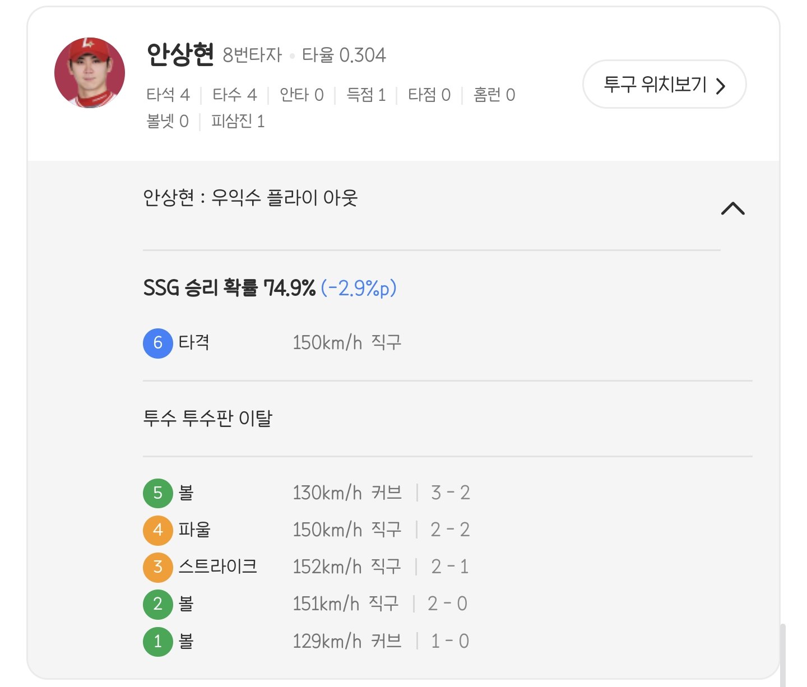Click green pitch 5 ball circle
Screen dimensions: 807x687
158,493
